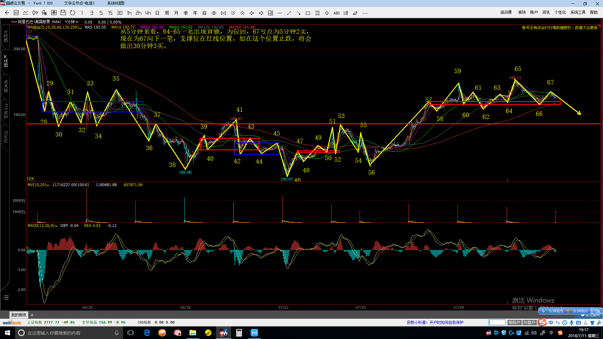Click the hollow right arrow icon

click(261, 13)
